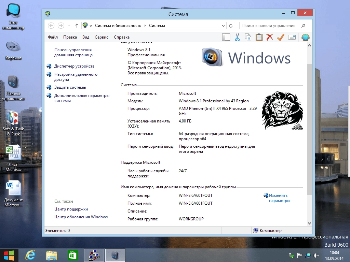Click Изменить параметры link

279,198
